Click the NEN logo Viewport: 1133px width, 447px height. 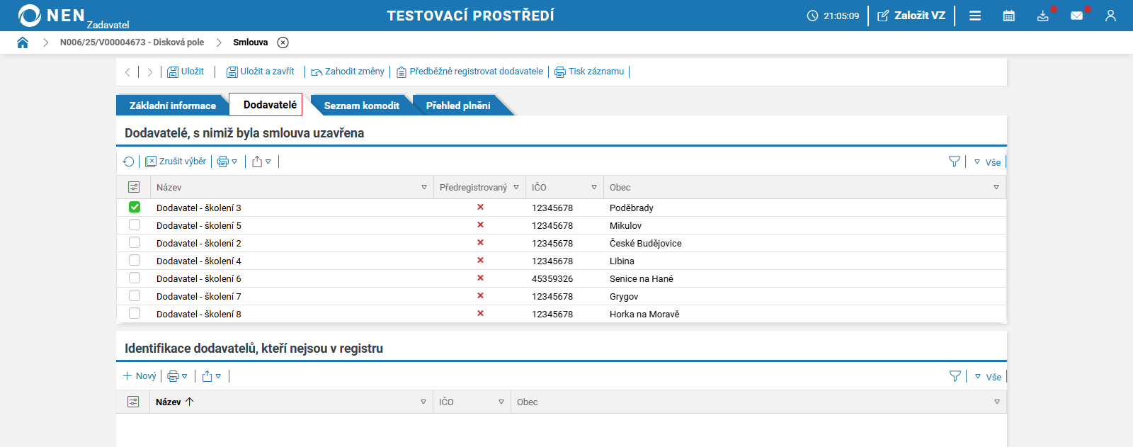pos(51,16)
